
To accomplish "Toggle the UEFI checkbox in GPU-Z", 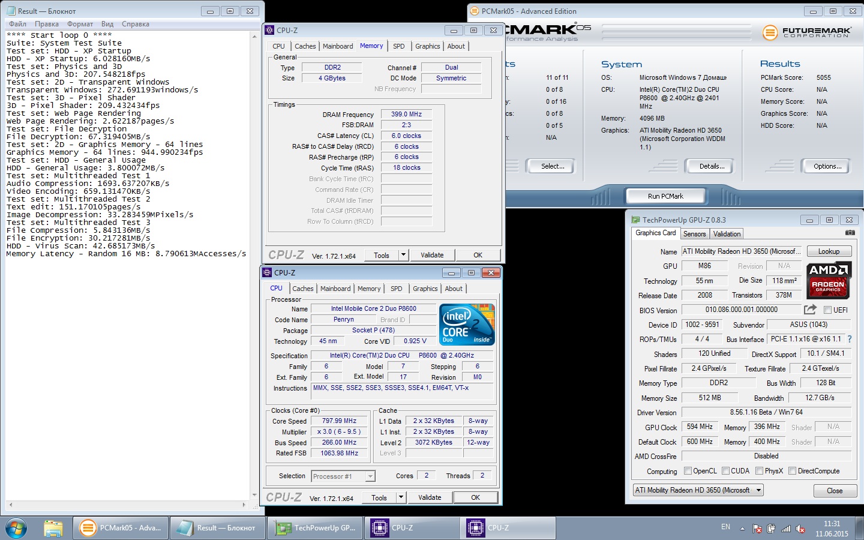I will tap(827, 310).
